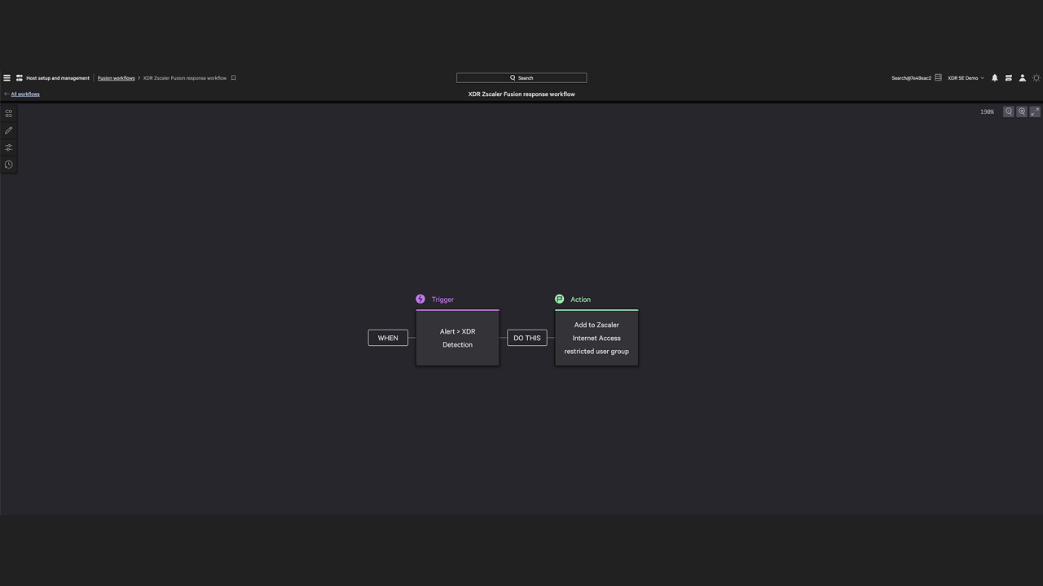Click the Trigger heading text
This screenshot has width=1043, height=586.
coord(442,300)
